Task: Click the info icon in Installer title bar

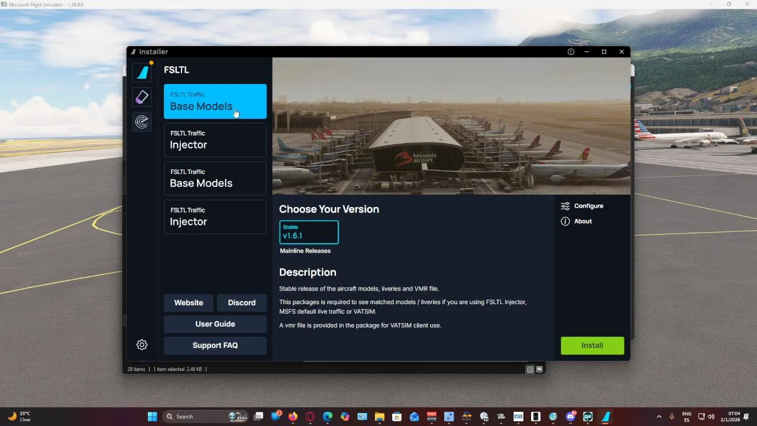Action: coord(571,52)
